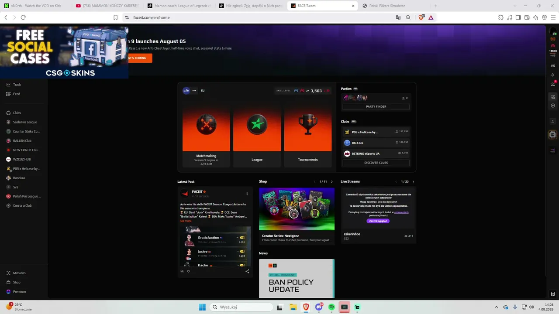Go to next Live Stream
This screenshot has height=314, width=559.
click(413, 181)
